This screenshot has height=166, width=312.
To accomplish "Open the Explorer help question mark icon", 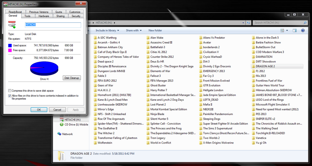I will [303, 30].
